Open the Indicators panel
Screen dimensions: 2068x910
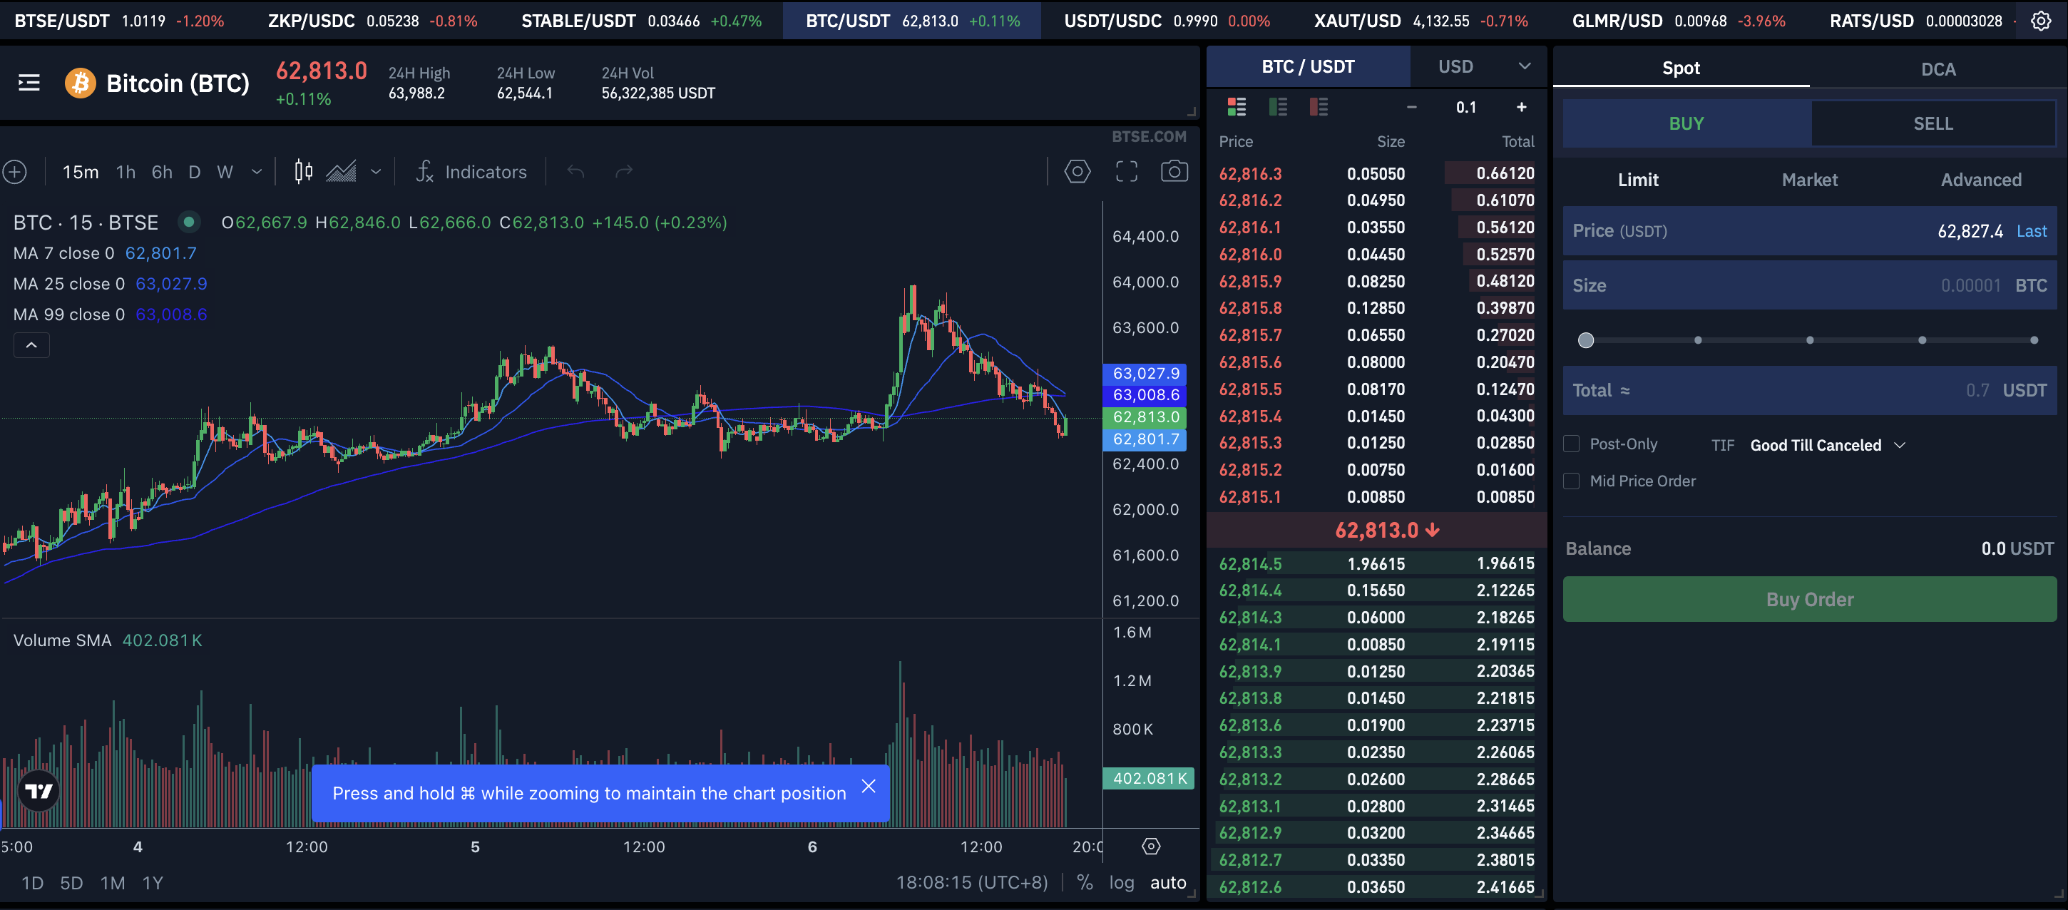pos(471,172)
